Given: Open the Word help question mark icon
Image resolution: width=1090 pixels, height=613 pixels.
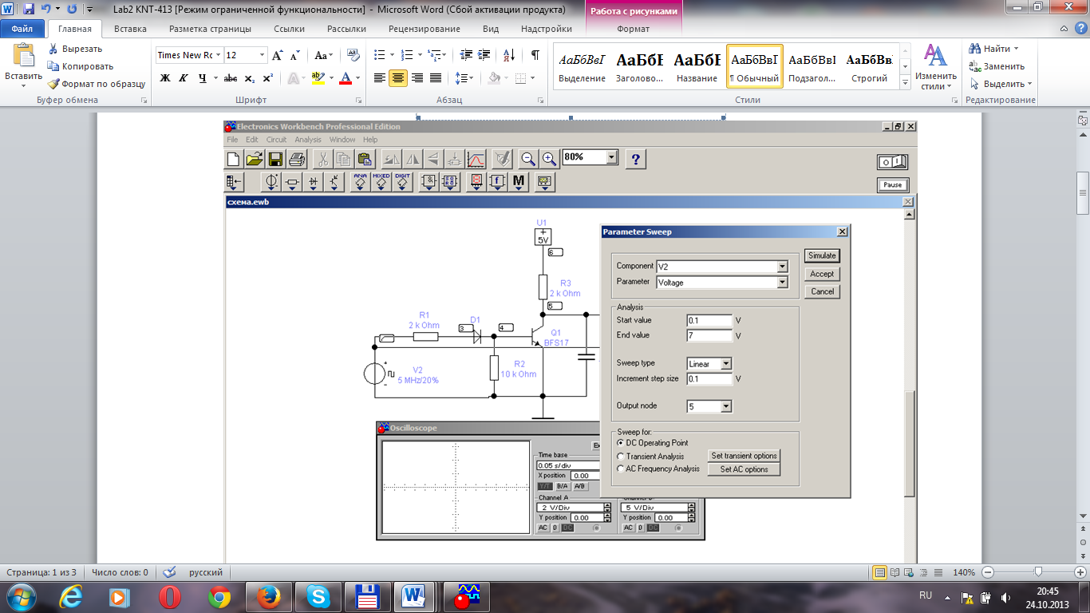Looking at the screenshot, I should pos(1081,29).
